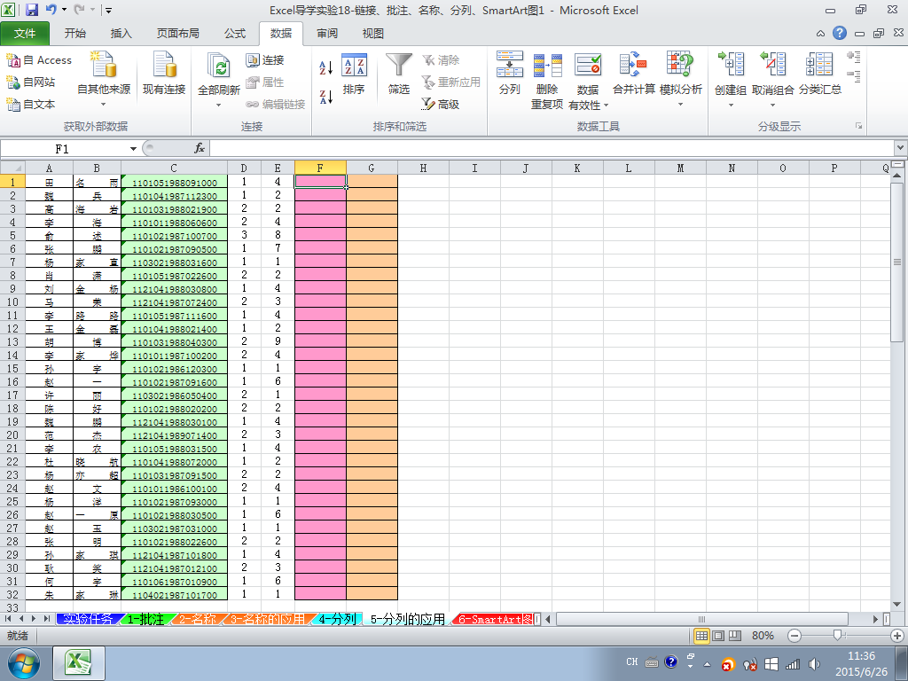This screenshot has height=681, width=908.
Task: Expand the 取消组合 dropdown arrow
Action: (x=772, y=106)
